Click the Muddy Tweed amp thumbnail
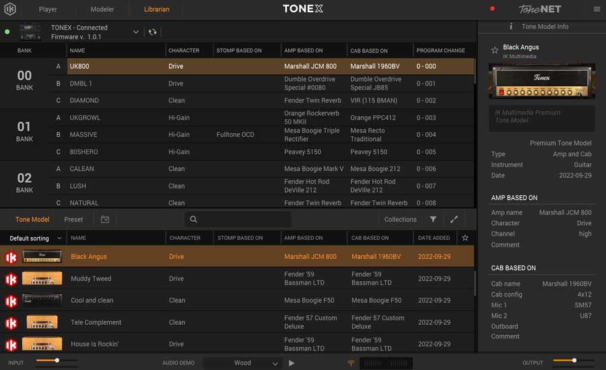 (x=42, y=278)
